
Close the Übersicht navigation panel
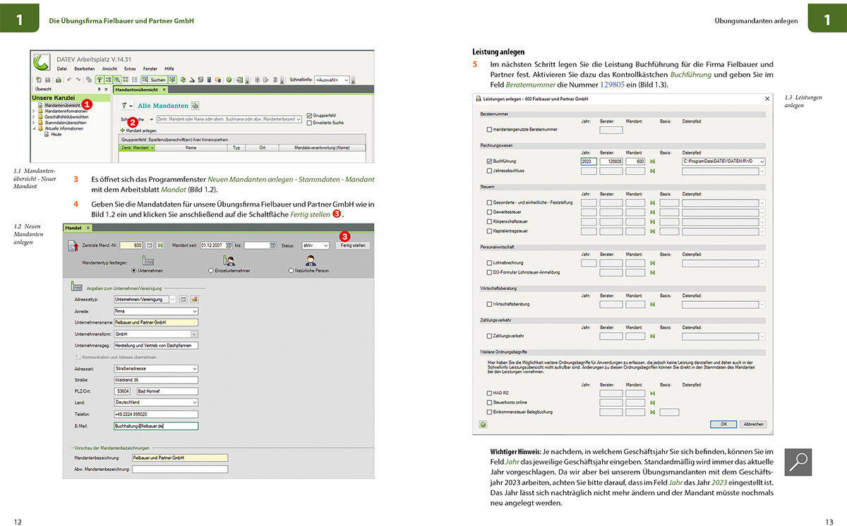(106, 89)
